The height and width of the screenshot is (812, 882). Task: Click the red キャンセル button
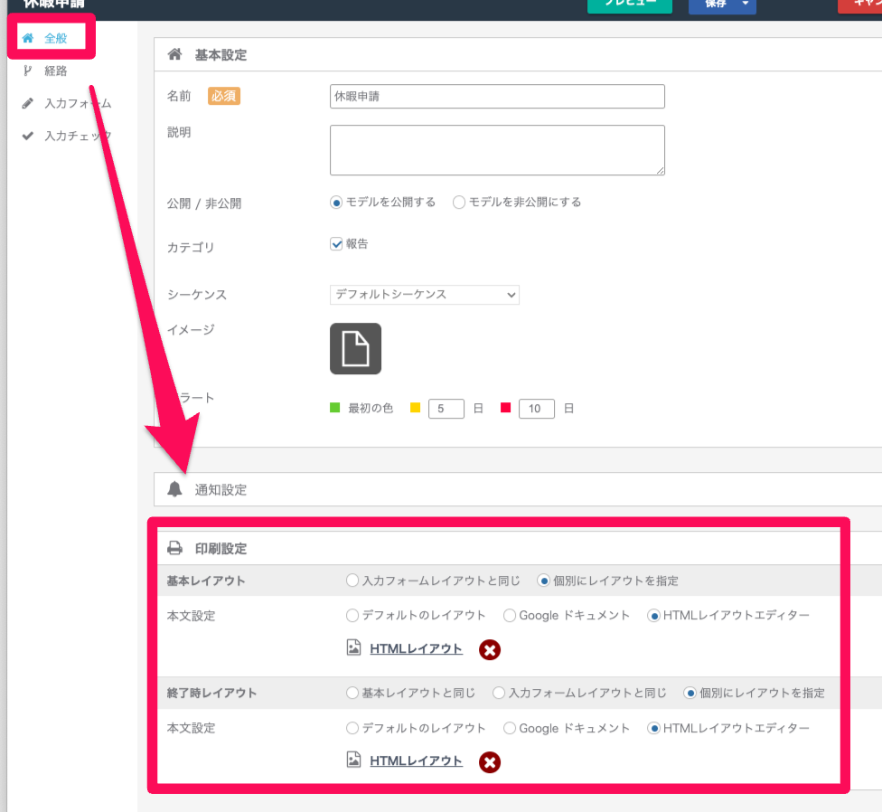(x=860, y=5)
